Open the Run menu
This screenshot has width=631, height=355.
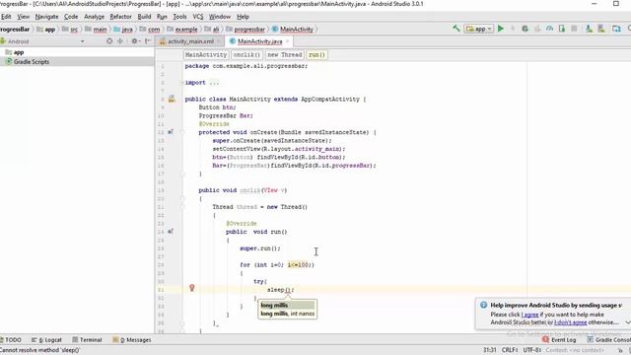pyautogui.click(x=162, y=17)
